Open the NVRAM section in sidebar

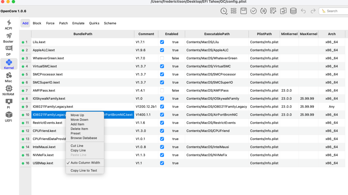9,91
